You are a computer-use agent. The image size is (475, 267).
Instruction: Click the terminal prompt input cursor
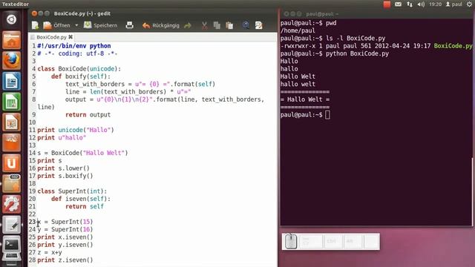pos(327,115)
